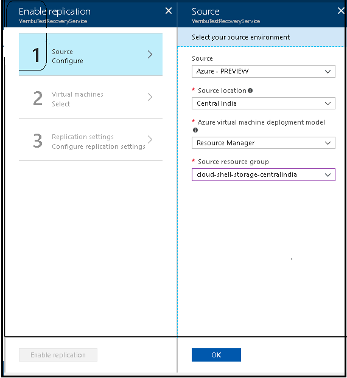Screen dimensions: 347x378
Task: Open step 1 Source Configure
Action: (91, 55)
